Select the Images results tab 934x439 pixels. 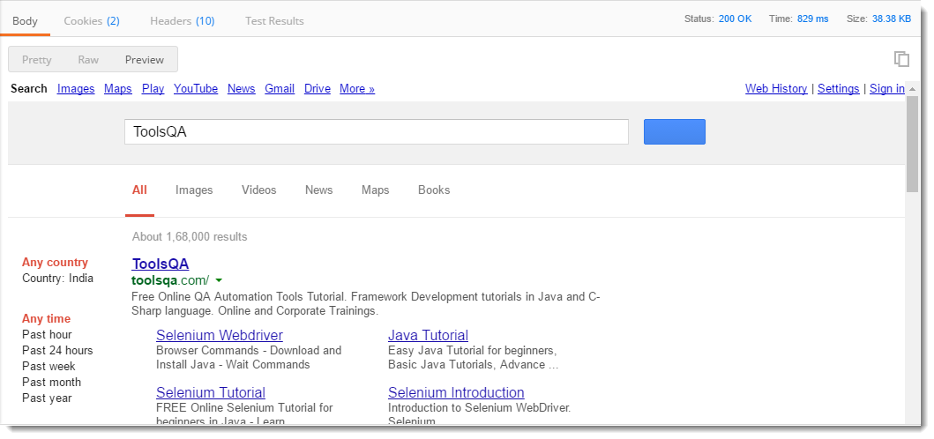pos(194,190)
